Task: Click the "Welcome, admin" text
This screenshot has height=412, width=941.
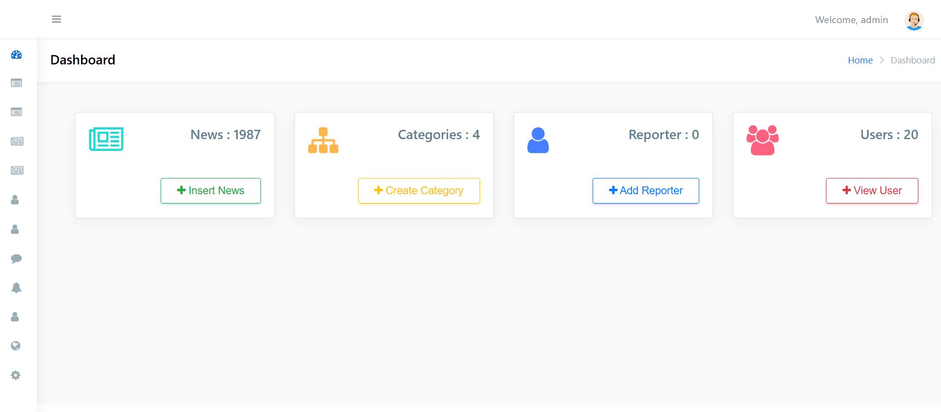Action: (851, 20)
